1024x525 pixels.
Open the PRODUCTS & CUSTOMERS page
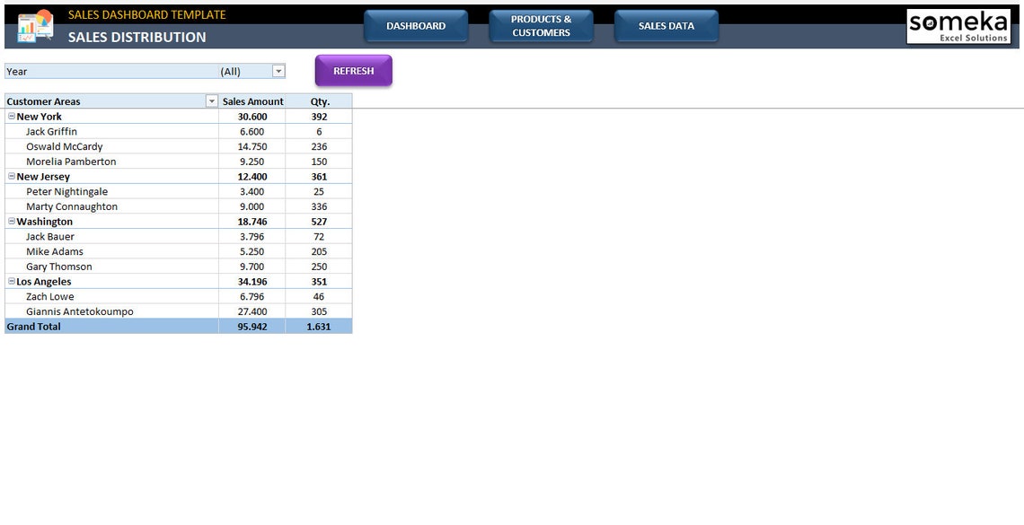click(541, 26)
